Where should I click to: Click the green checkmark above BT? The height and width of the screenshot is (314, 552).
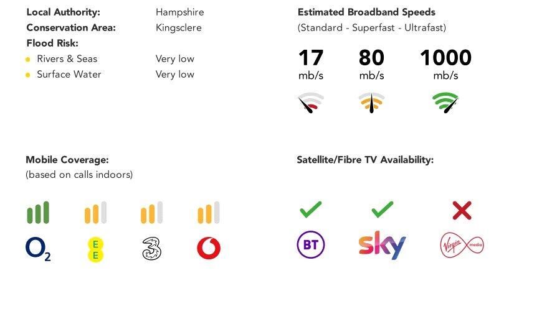coord(310,210)
